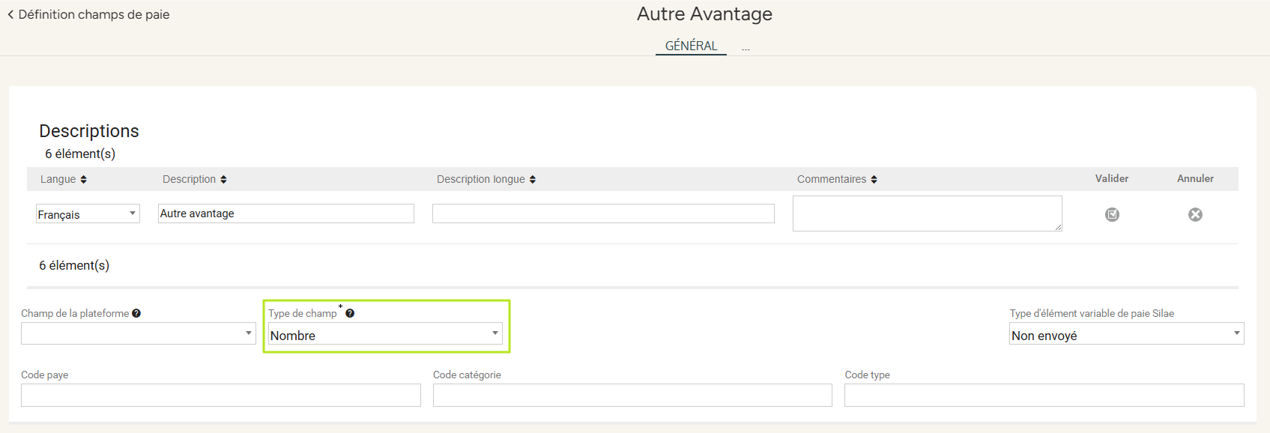Sort by Description column arrows

223,180
